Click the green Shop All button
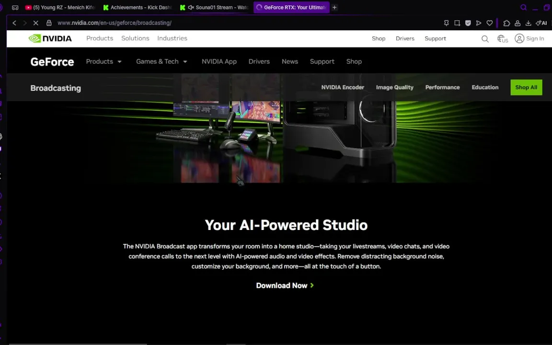Image resolution: width=552 pixels, height=345 pixels. point(526,87)
